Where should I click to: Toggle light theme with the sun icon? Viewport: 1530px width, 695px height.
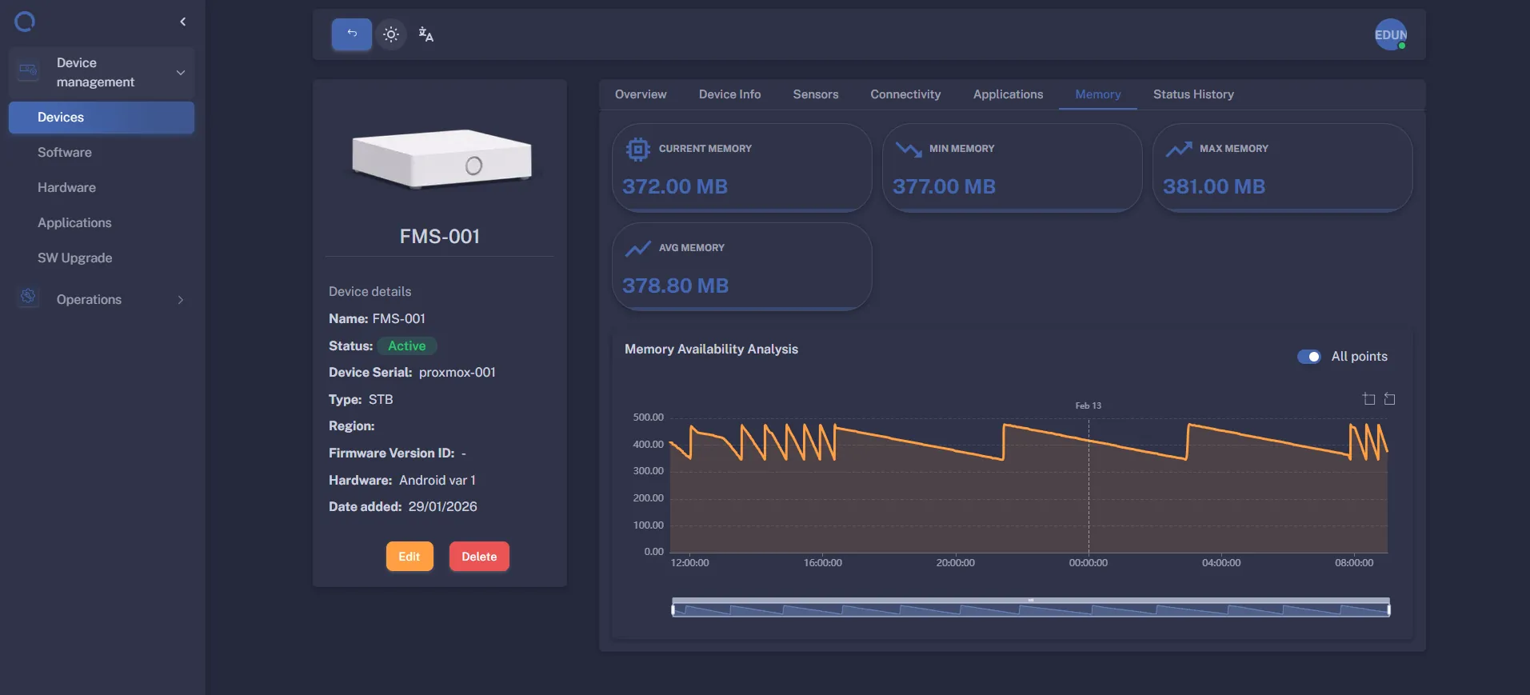pyautogui.click(x=391, y=34)
